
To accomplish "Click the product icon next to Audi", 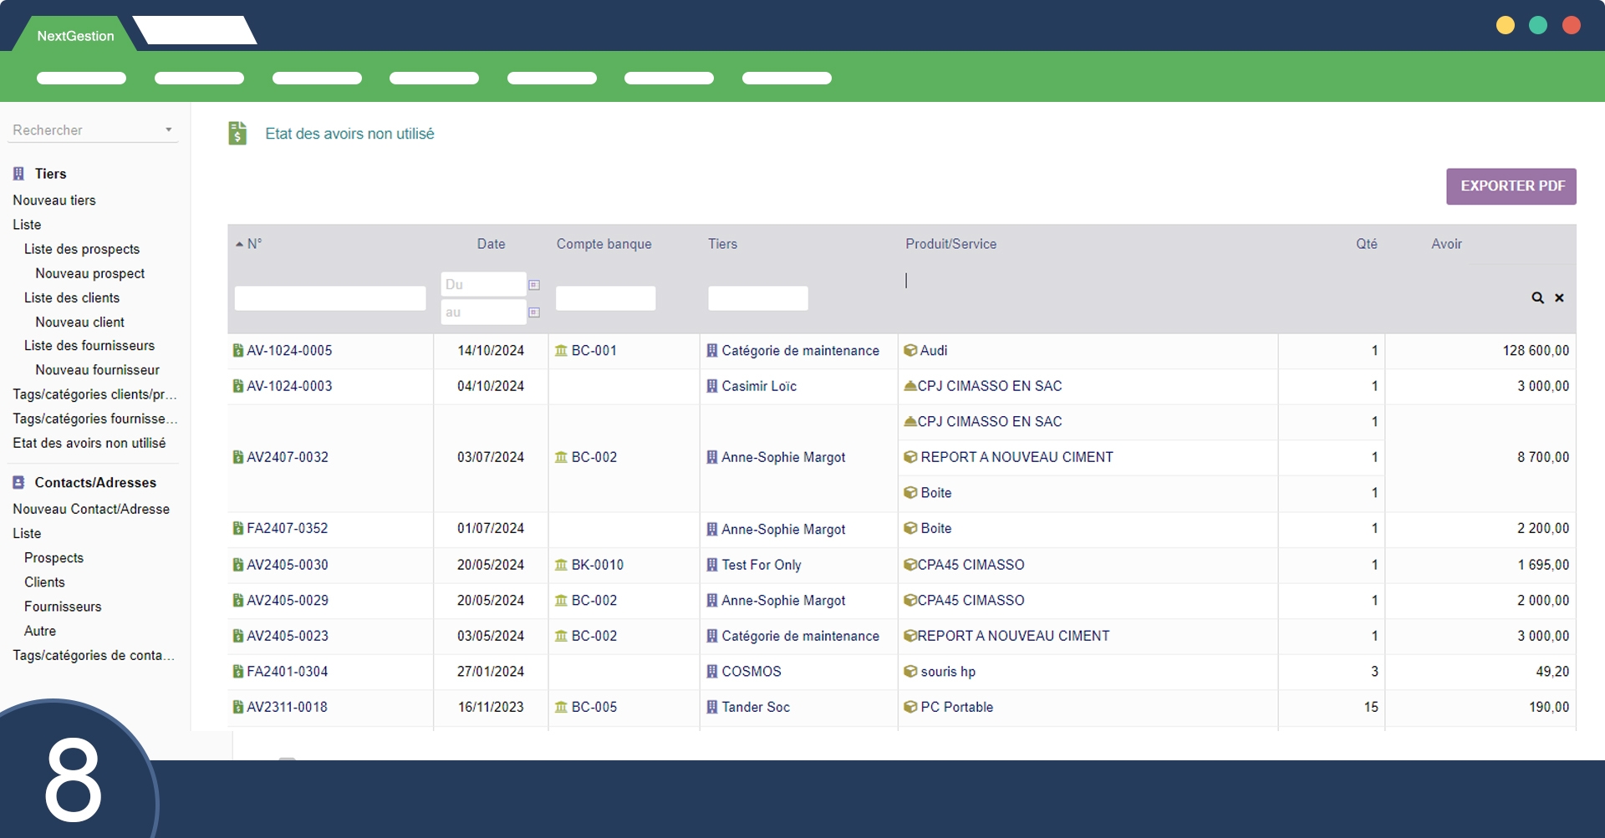I will click(910, 351).
